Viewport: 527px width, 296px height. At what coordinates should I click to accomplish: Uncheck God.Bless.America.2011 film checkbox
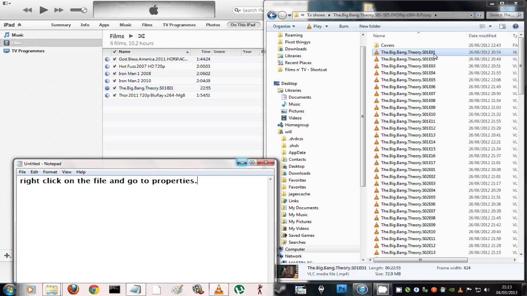tap(114, 59)
